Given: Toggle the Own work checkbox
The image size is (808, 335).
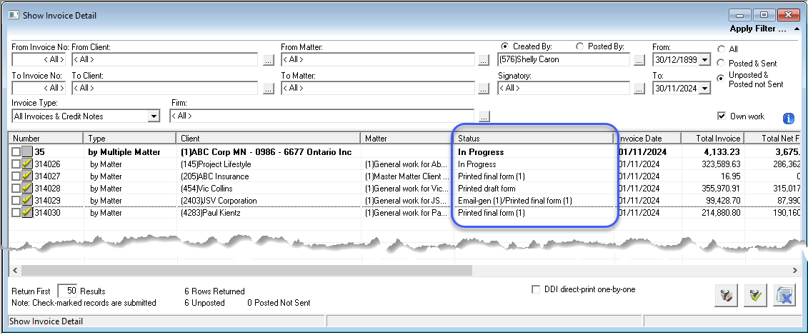Looking at the screenshot, I should [722, 116].
